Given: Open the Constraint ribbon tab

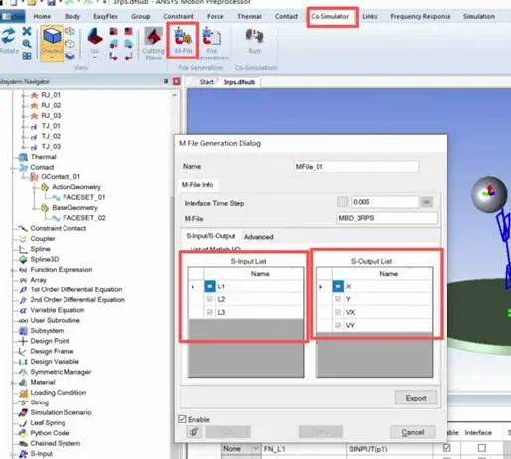Looking at the screenshot, I should pos(179,16).
